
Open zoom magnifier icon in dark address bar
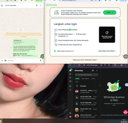[x=105, y=65]
